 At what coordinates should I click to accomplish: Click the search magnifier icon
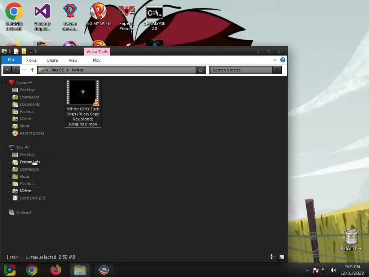[277, 70]
